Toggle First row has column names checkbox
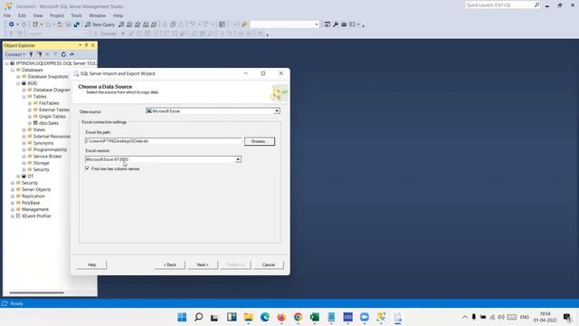 (88, 168)
